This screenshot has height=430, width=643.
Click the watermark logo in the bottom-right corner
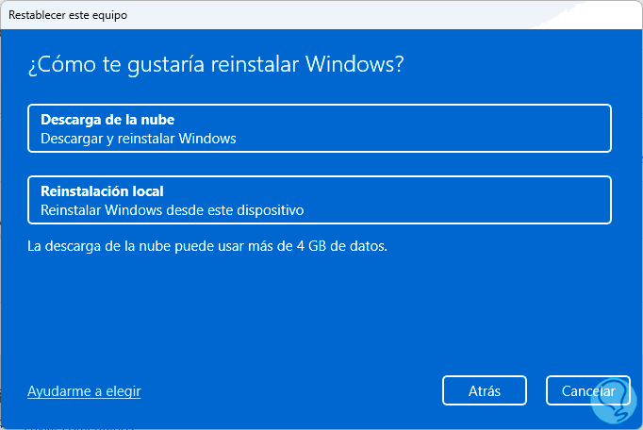613,398
